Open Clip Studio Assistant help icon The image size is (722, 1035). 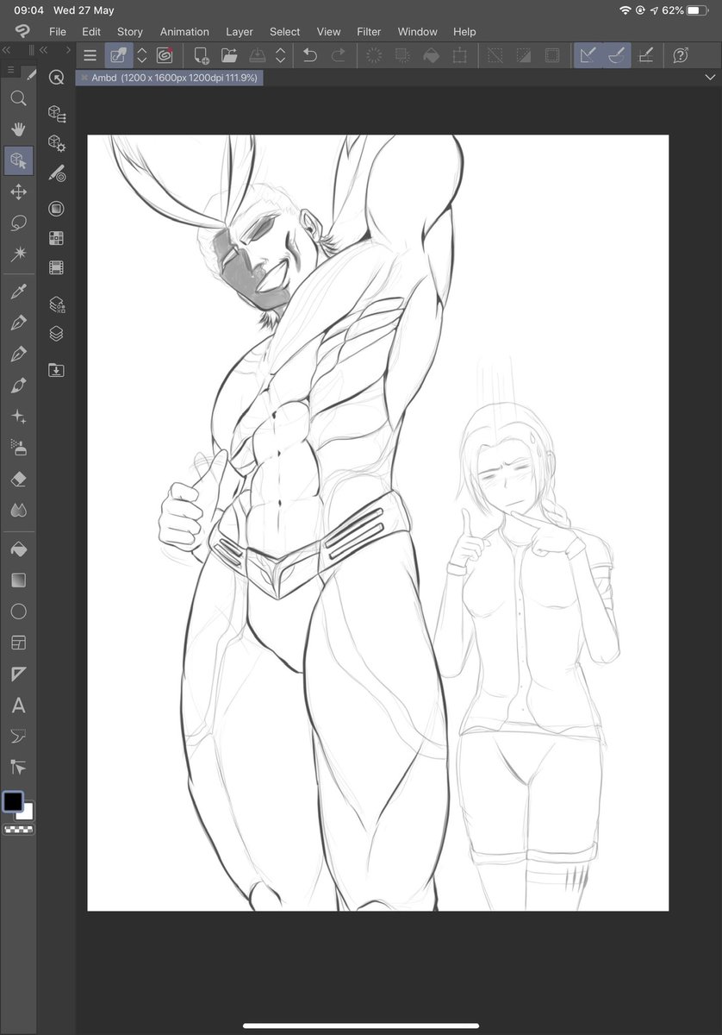[x=681, y=55]
